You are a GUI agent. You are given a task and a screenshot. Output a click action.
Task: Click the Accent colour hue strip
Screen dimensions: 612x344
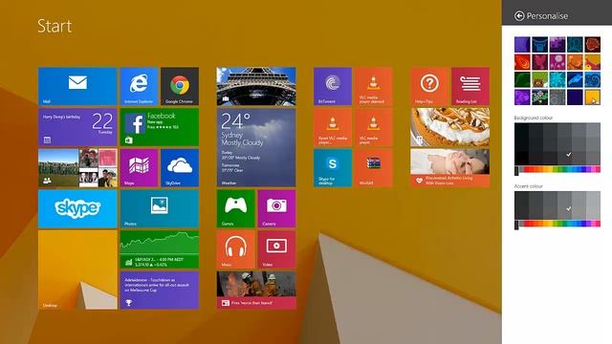pos(557,224)
